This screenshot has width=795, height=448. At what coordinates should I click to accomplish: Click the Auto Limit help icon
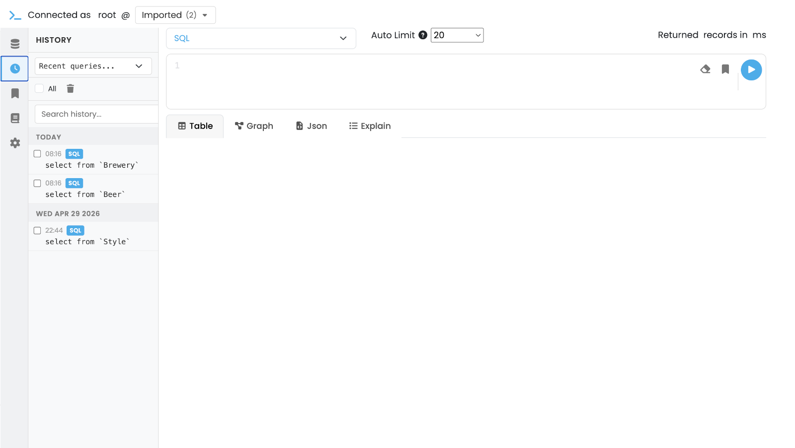(423, 35)
